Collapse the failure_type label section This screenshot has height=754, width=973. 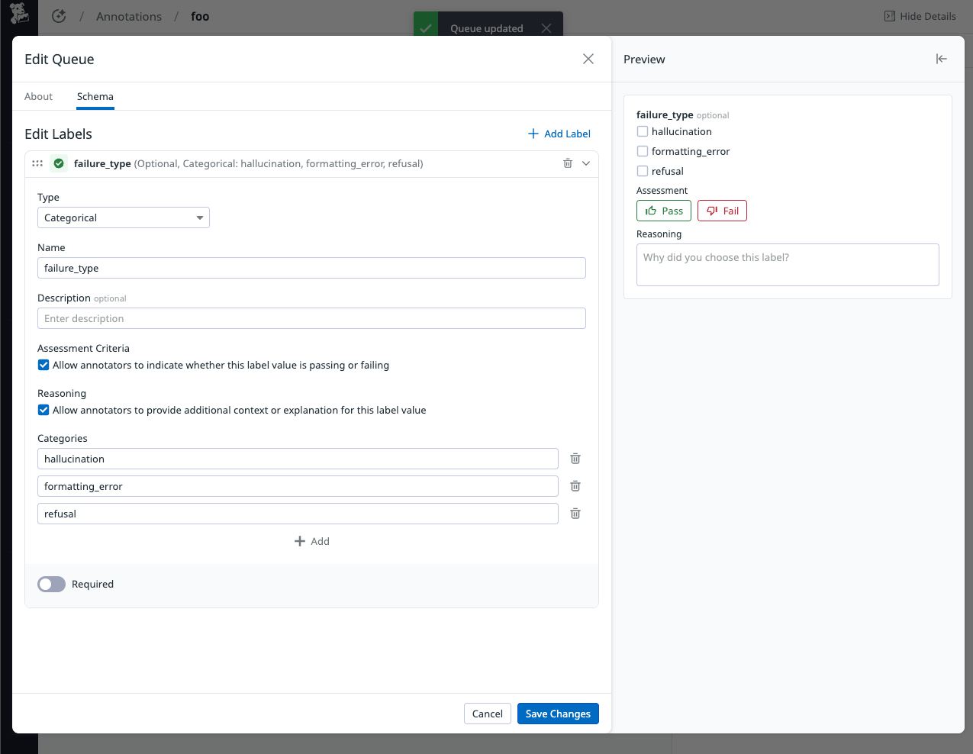click(586, 163)
